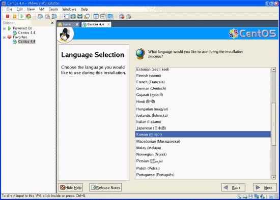
Task: Collapse the Favorites tree node
Action: 4,37
